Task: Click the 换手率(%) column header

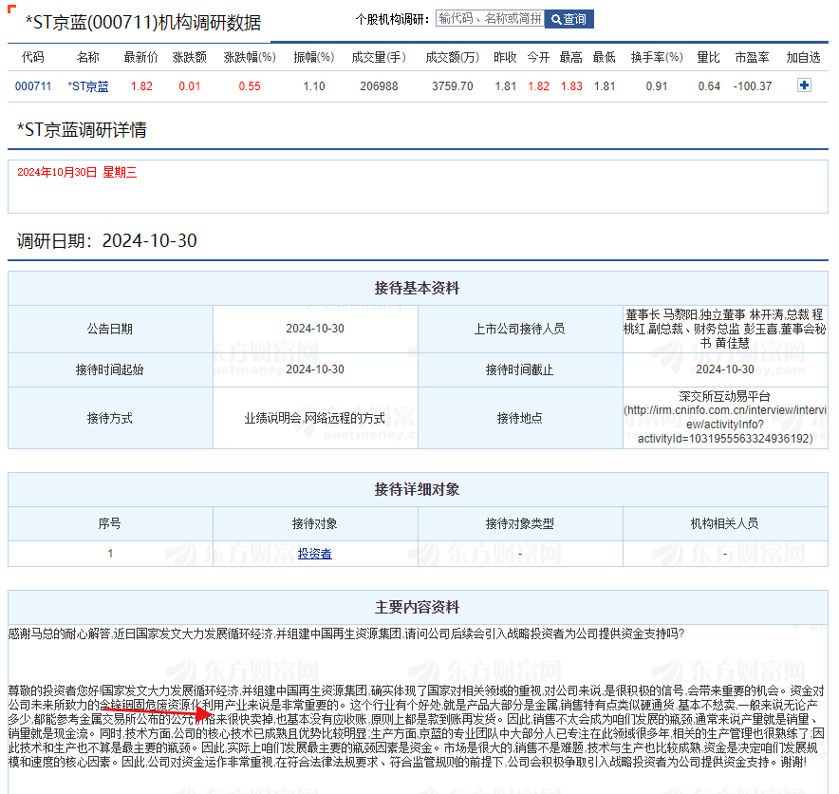Action: tap(657, 57)
